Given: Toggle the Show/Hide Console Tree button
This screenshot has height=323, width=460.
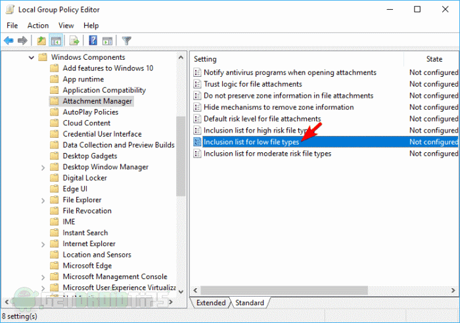Looking at the screenshot, I should pyautogui.click(x=57, y=41).
